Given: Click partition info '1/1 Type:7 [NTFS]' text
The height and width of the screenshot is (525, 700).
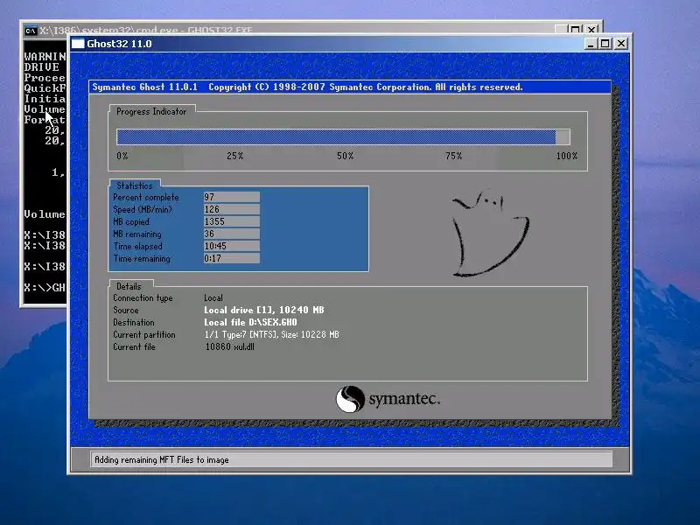Looking at the screenshot, I should (x=241, y=334).
